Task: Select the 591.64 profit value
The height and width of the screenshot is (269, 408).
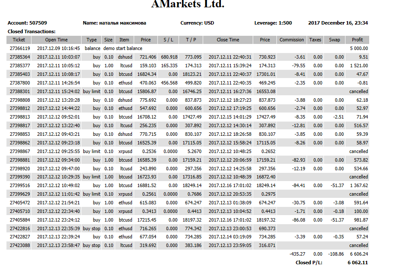Action: (361, 203)
